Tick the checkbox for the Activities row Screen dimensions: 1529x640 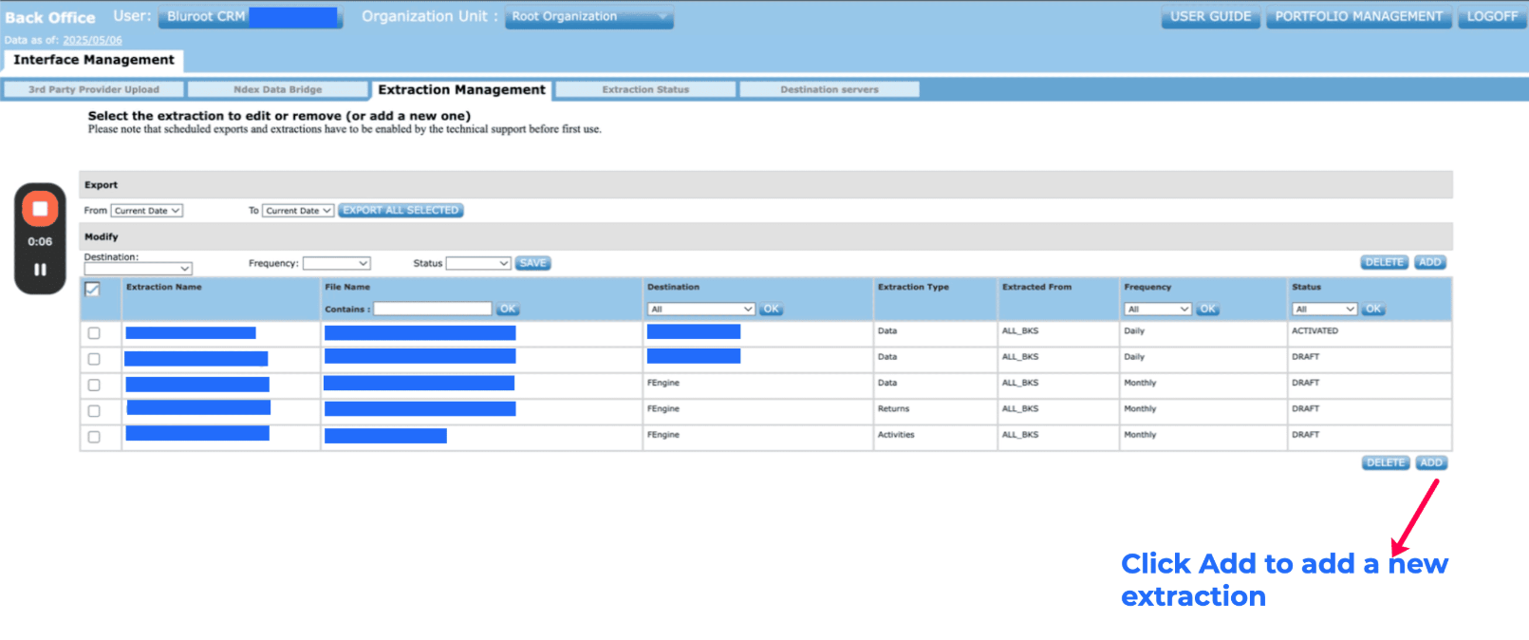94,437
